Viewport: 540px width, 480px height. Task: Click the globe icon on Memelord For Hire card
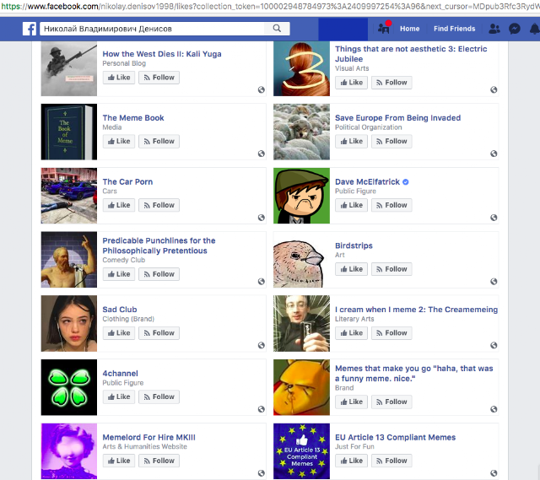(x=262, y=473)
